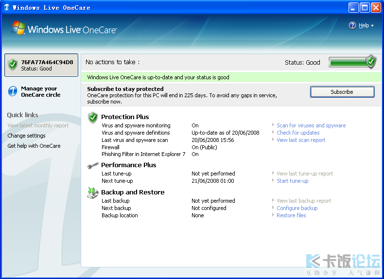384x279 pixels.
Task: Click arrow beside View last tune-up report
Action: point(273,173)
